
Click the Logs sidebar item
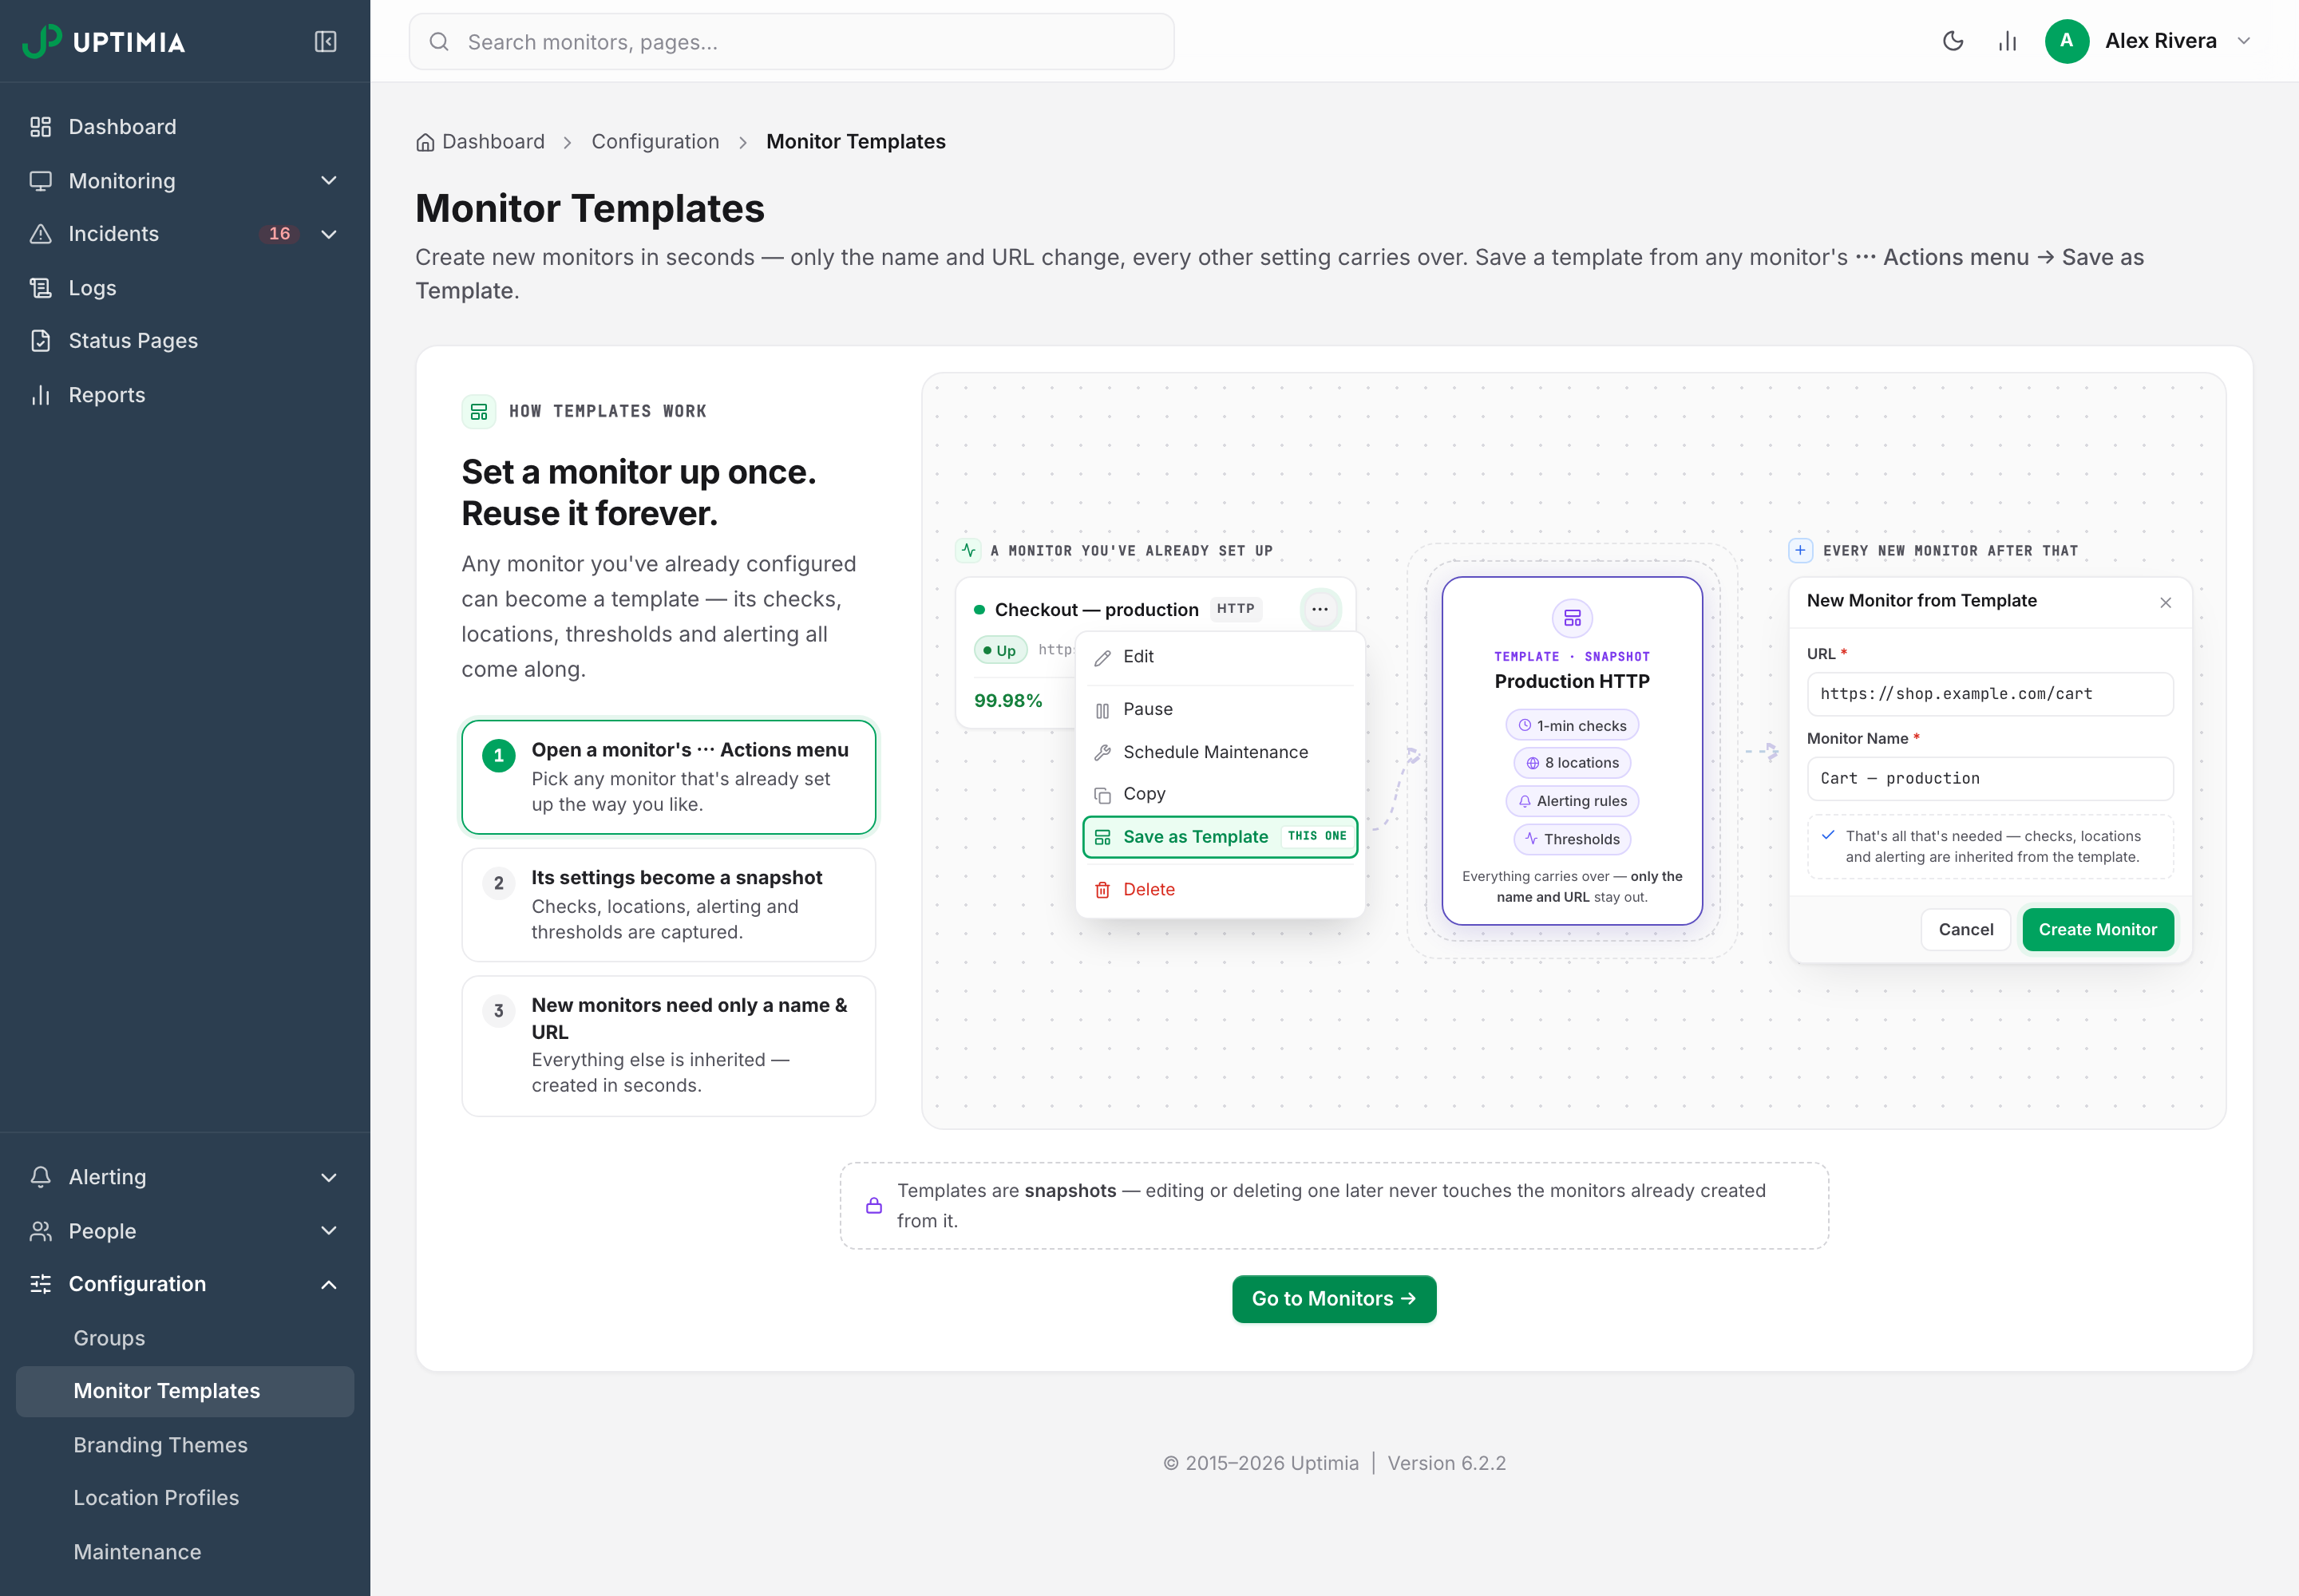coord(185,288)
